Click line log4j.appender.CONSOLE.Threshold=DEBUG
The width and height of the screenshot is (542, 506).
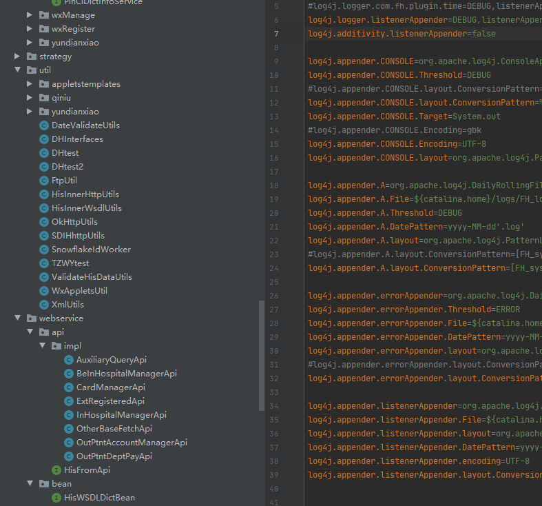pos(399,75)
